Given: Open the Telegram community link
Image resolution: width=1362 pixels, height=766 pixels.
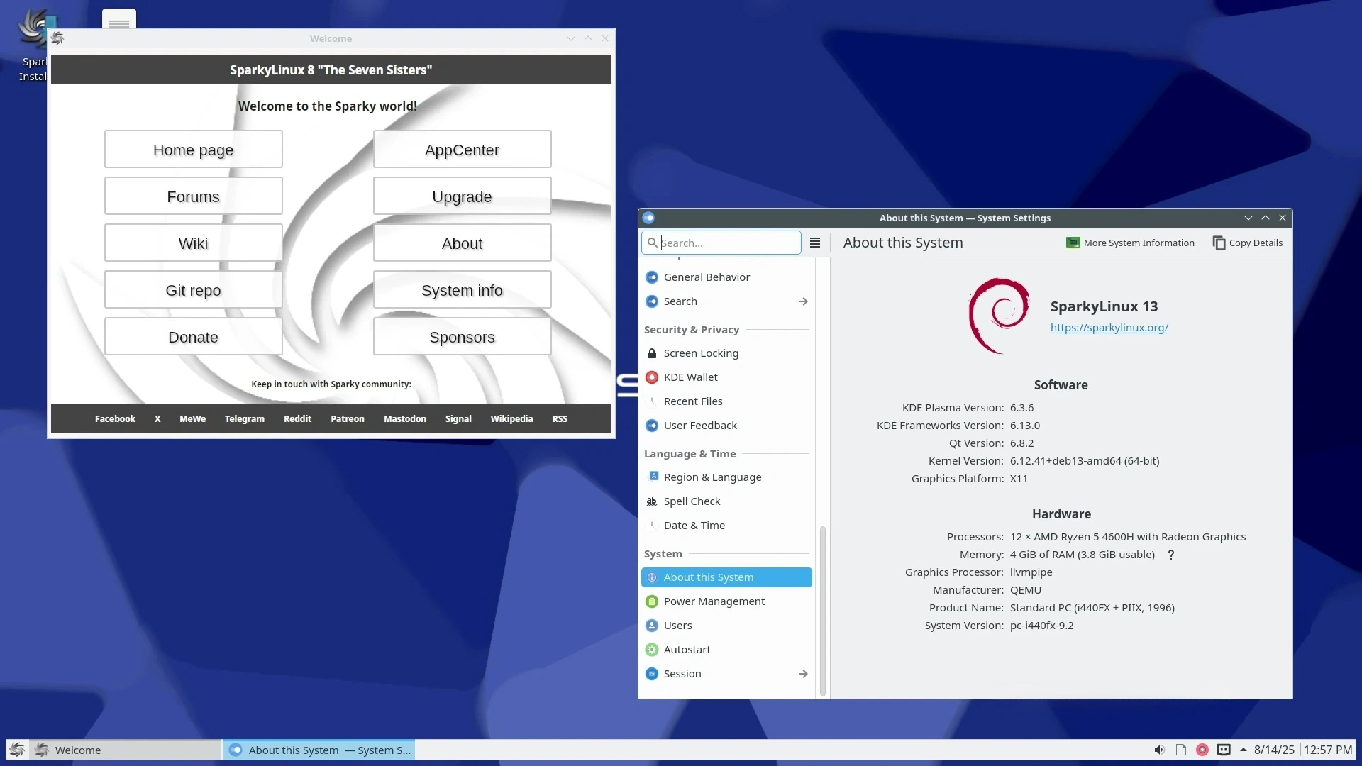Looking at the screenshot, I should (x=245, y=419).
